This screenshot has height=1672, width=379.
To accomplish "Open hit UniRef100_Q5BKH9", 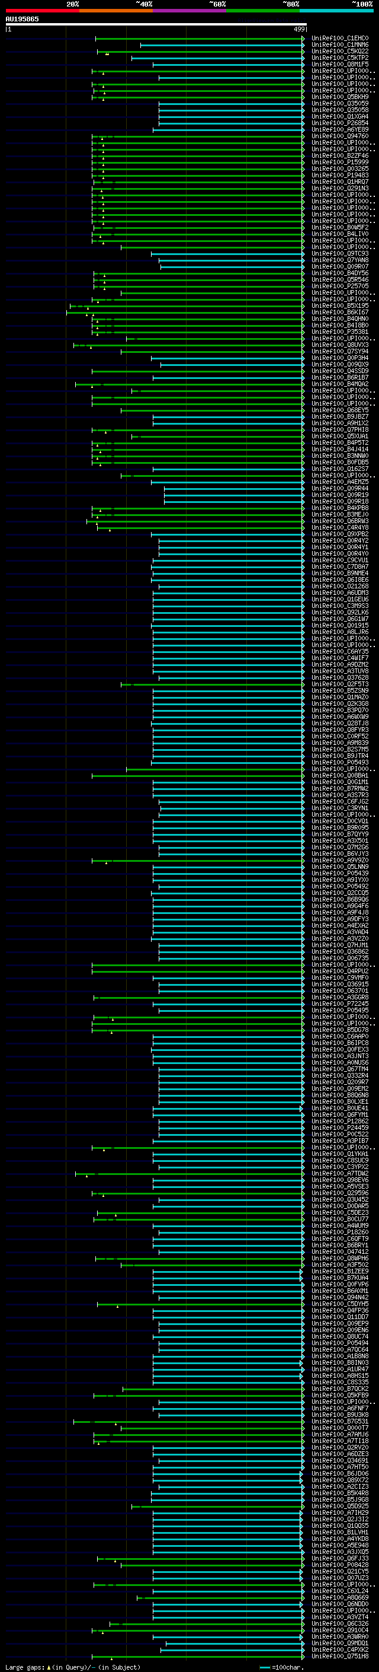I will tap(339, 97).
